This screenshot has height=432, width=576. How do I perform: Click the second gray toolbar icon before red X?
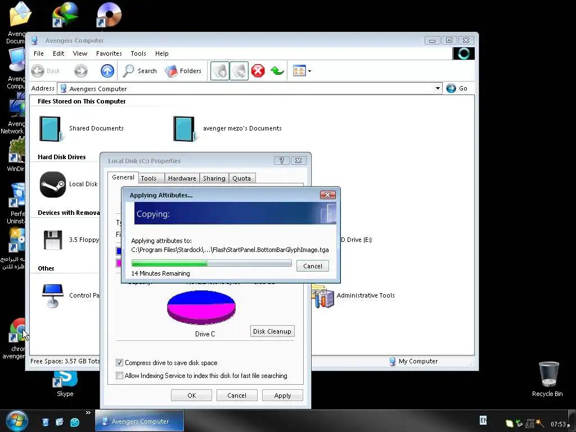[239, 70]
